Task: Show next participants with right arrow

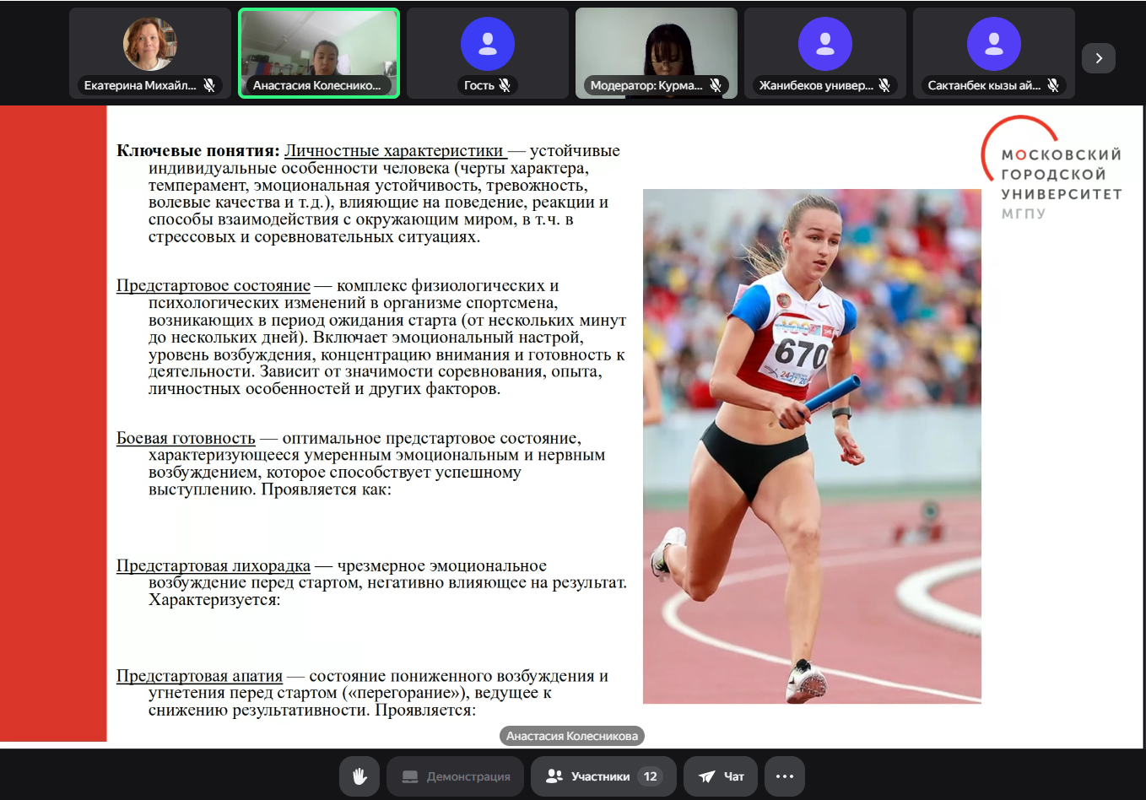Action: pos(1098,58)
